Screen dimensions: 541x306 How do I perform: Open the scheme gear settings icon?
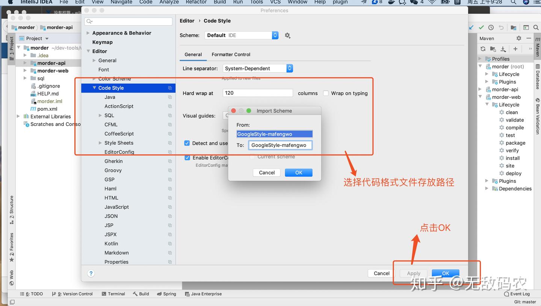(x=287, y=35)
